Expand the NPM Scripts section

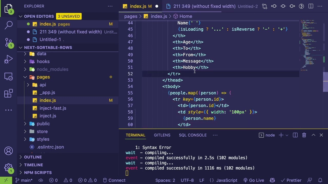(x=20, y=172)
